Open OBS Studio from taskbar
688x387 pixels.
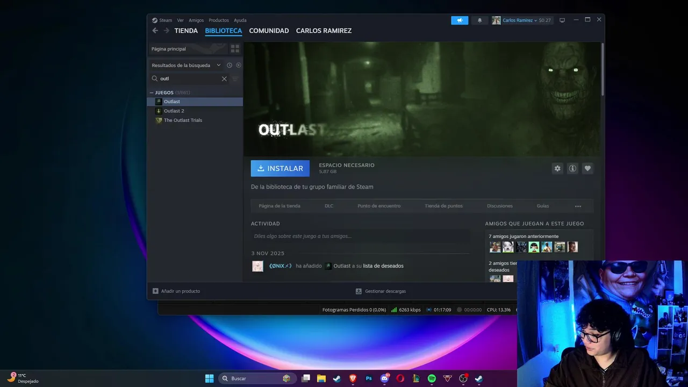tap(463, 378)
